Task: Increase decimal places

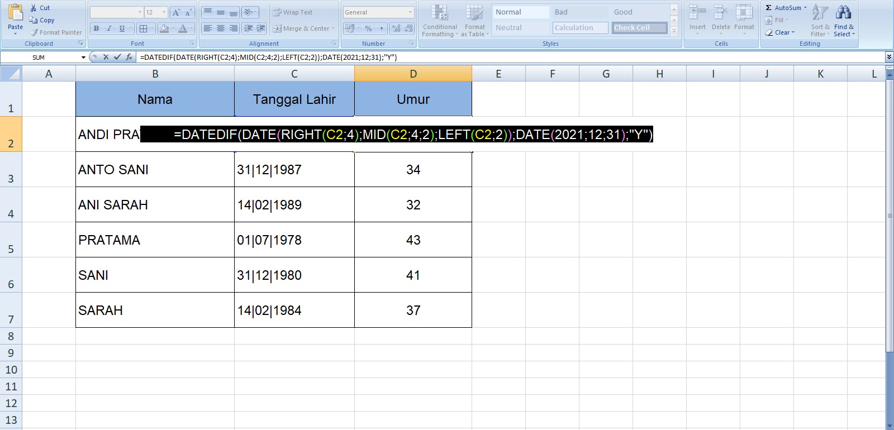Action: point(396,28)
